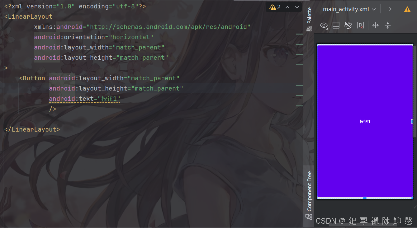Click LinearLayout's android:layout_height="match_parent" line
Image resolution: width=417 pixels, height=228 pixels.
101,58
